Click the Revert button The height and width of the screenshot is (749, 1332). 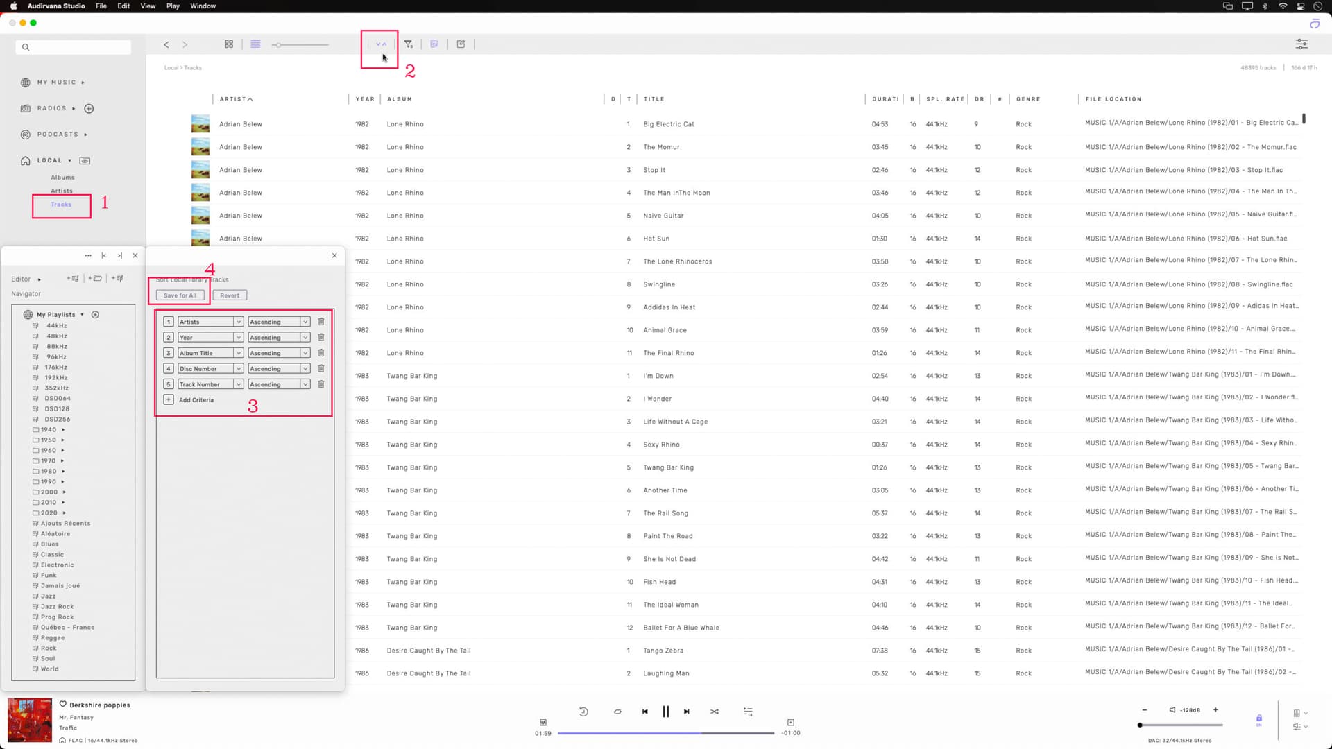point(230,295)
